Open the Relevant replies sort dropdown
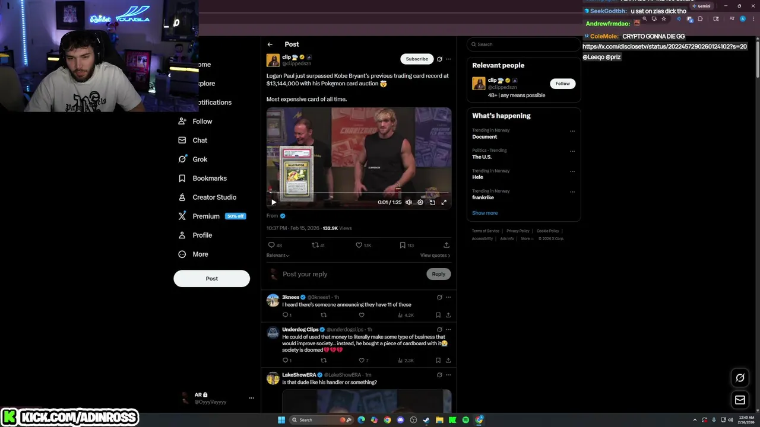This screenshot has height=427, width=760. 278,256
